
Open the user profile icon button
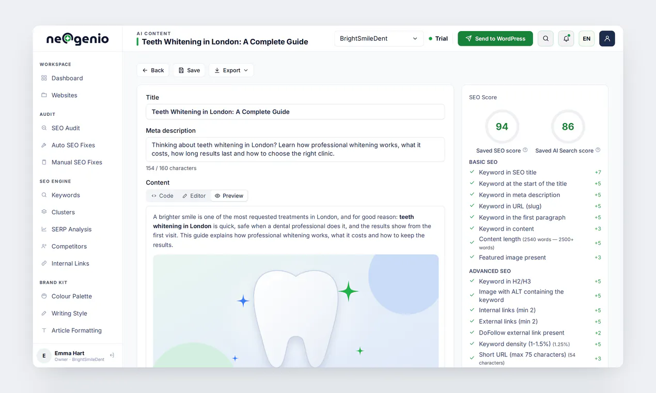607,38
